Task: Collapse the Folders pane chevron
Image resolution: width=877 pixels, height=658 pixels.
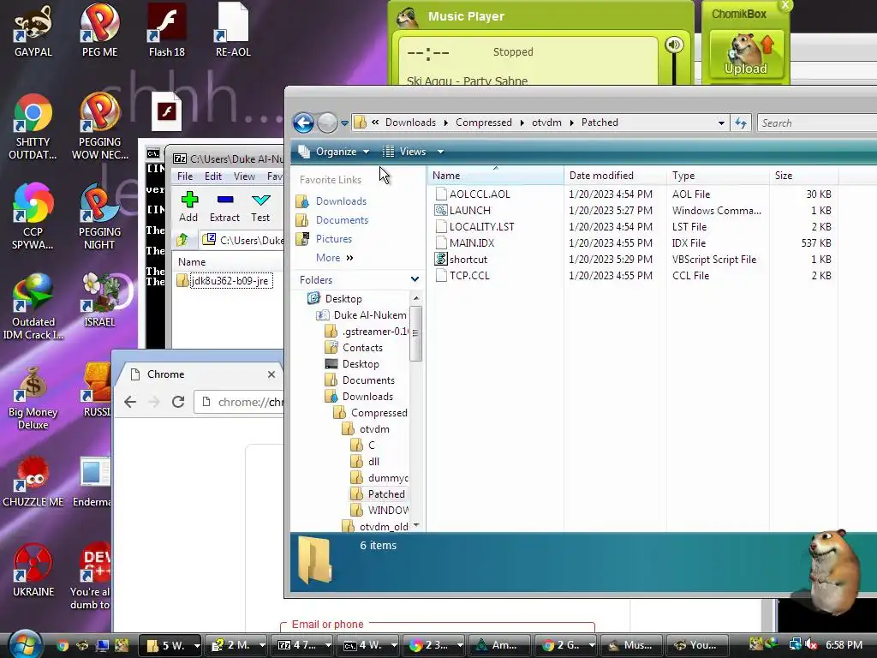Action: pos(415,279)
